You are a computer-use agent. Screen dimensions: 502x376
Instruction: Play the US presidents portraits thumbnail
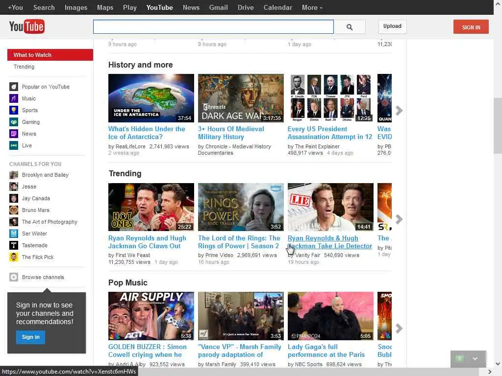coord(330,98)
